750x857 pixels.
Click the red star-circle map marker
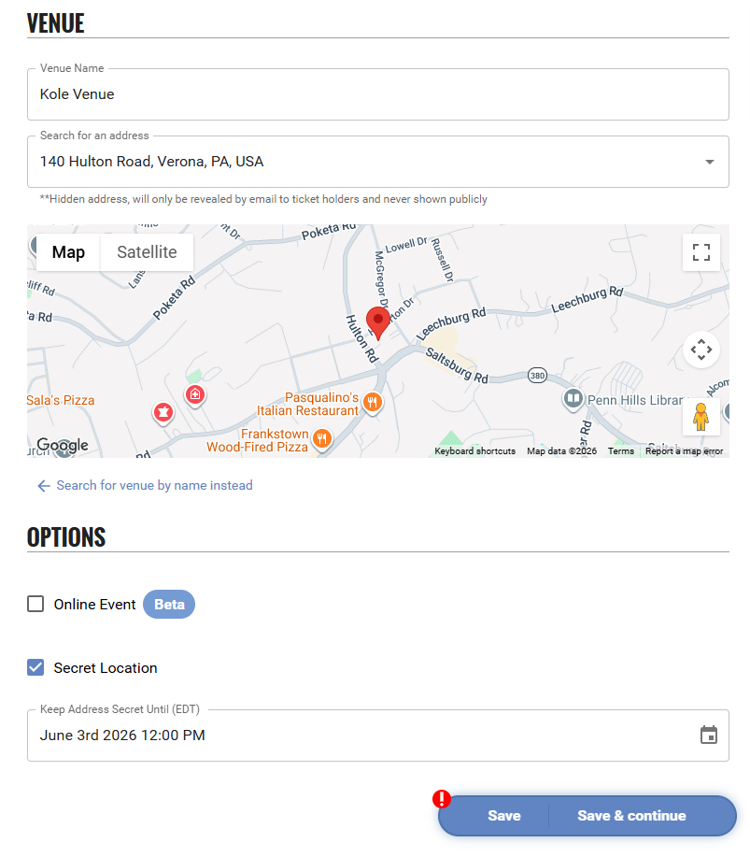(x=163, y=413)
